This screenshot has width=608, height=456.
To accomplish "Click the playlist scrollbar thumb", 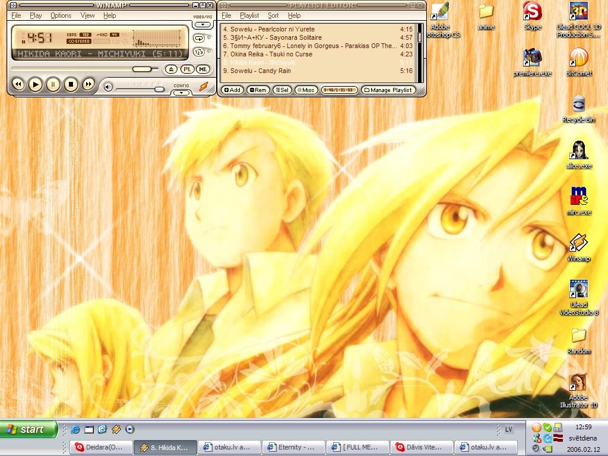I will coord(420,37).
